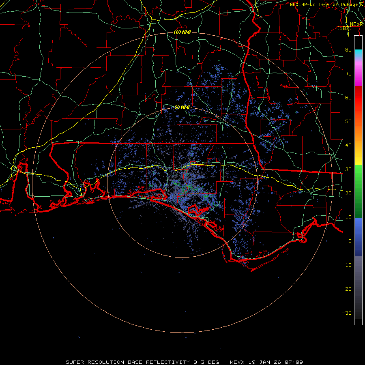This screenshot has width=365, height=365.
Task: Select the "0" value on the dBZ scale
Action: point(350,241)
